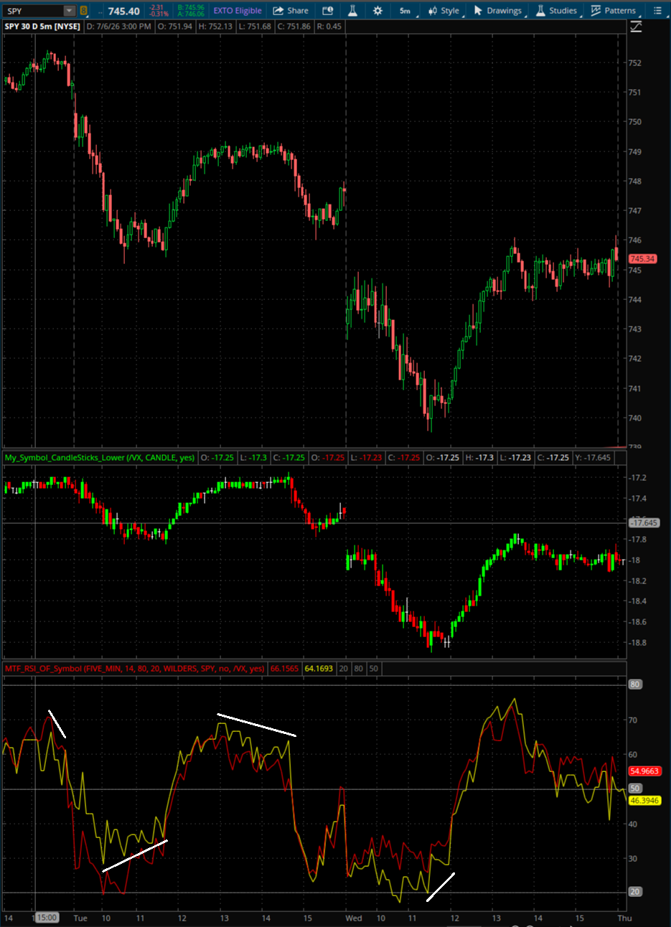This screenshot has height=927, width=671.
Task: Click the chart scale icon below Patterns
Action: [x=636, y=27]
